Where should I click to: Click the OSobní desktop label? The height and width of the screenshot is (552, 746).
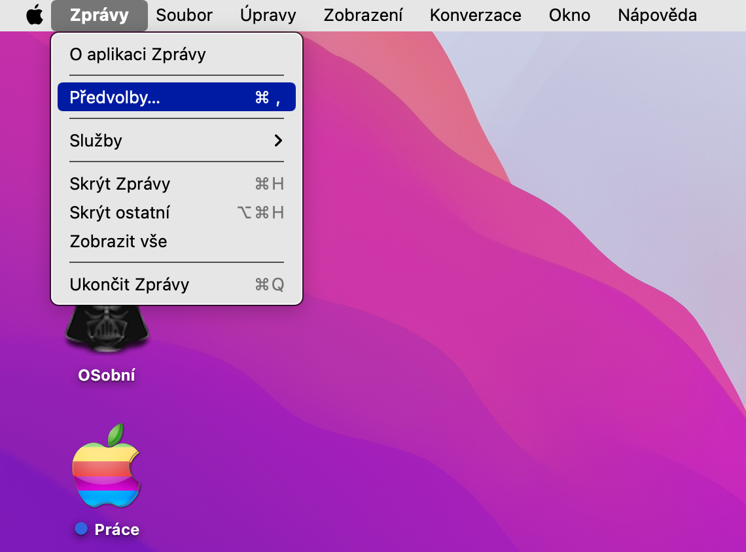tap(107, 375)
